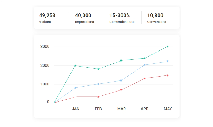Click the 2000 y-axis label
This screenshot has width=213, height=127.
[45, 65]
